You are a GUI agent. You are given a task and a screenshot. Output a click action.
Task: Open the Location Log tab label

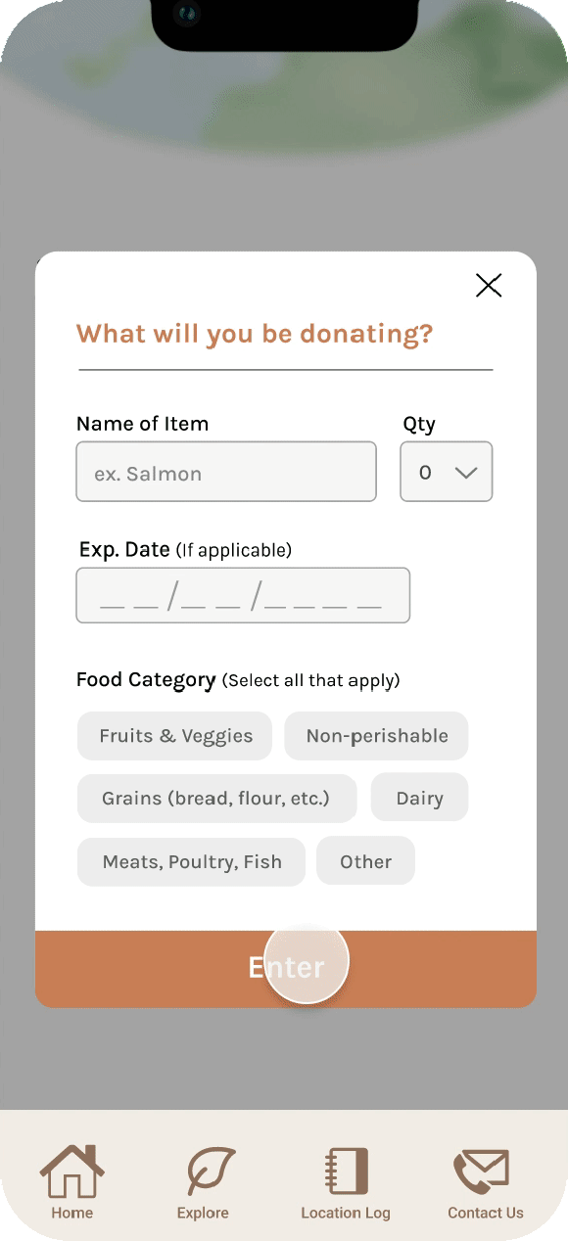tap(346, 1213)
